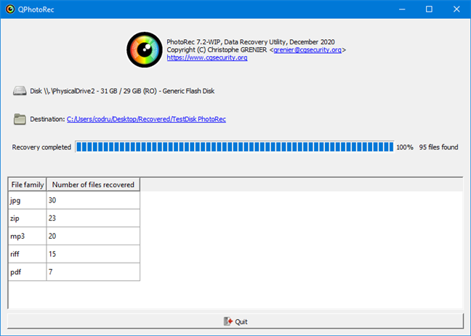This screenshot has height=336, width=471.
Task: Sort by File family column header
Action: click(28, 184)
